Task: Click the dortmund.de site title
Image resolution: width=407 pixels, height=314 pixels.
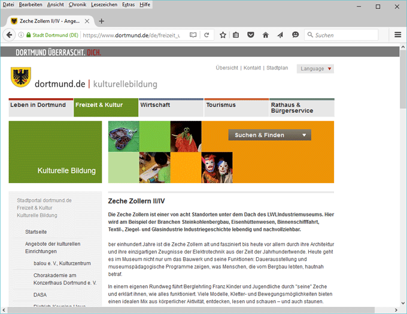Action: pyautogui.click(x=60, y=84)
